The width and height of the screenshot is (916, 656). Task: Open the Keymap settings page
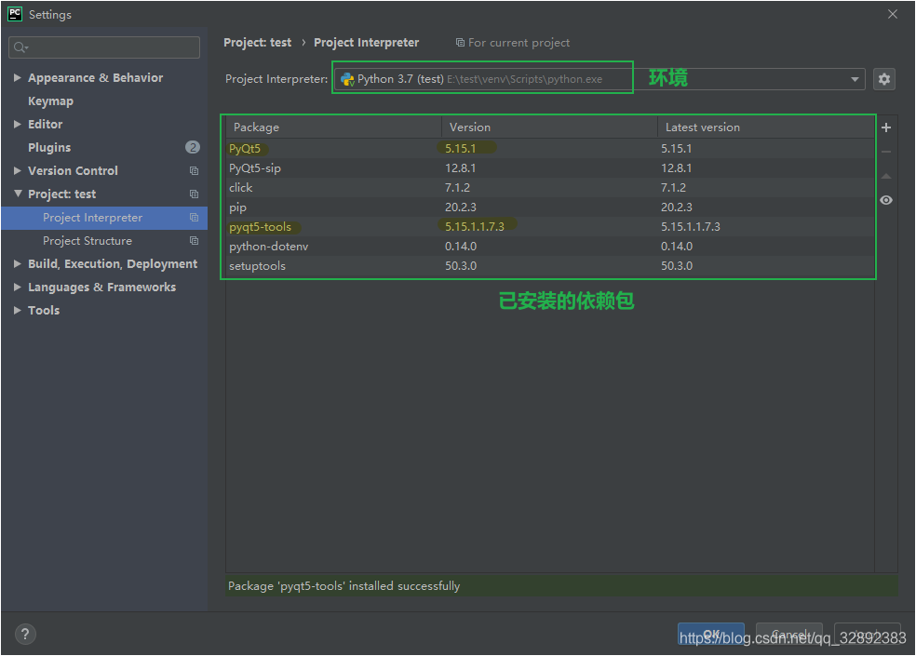click(50, 101)
